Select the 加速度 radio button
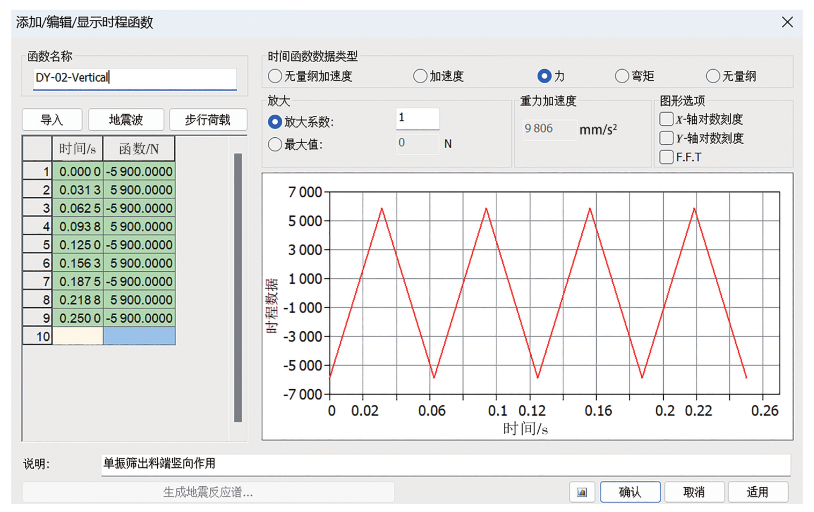Image resolution: width=814 pixels, height=512 pixels. pyautogui.click(x=420, y=76)
